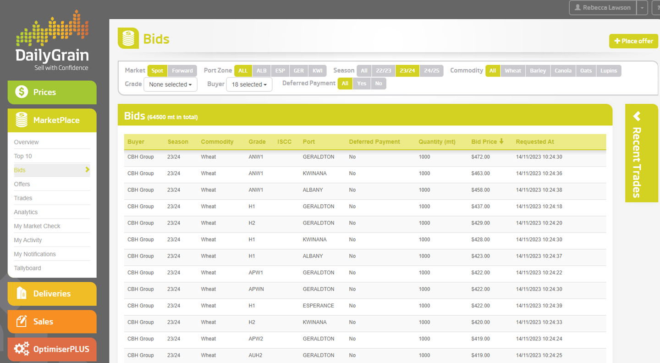Select season 24/25 filter
660x363 pixels.
point(431,71)
